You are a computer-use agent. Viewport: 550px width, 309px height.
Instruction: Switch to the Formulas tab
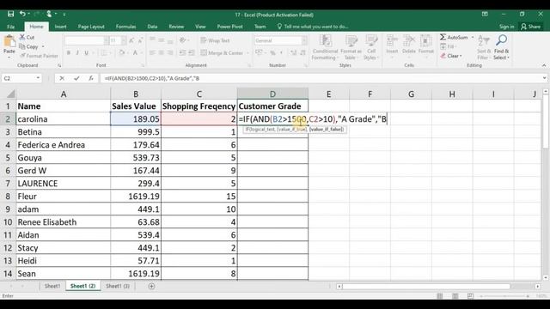pyautogui.click(x=126, y=27)
